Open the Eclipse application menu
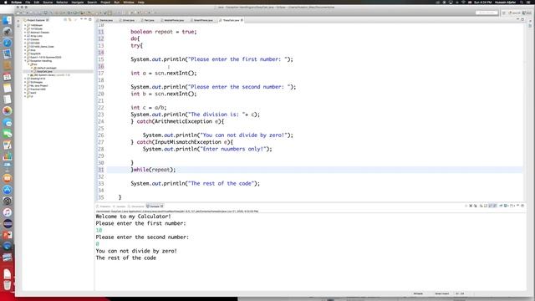 click(16, 2)
